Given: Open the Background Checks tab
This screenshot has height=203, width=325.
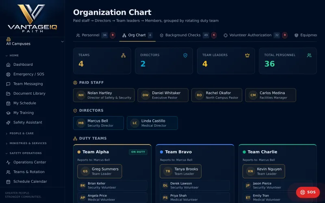Looking at the screenshot, I should click(x=188, y=35).
